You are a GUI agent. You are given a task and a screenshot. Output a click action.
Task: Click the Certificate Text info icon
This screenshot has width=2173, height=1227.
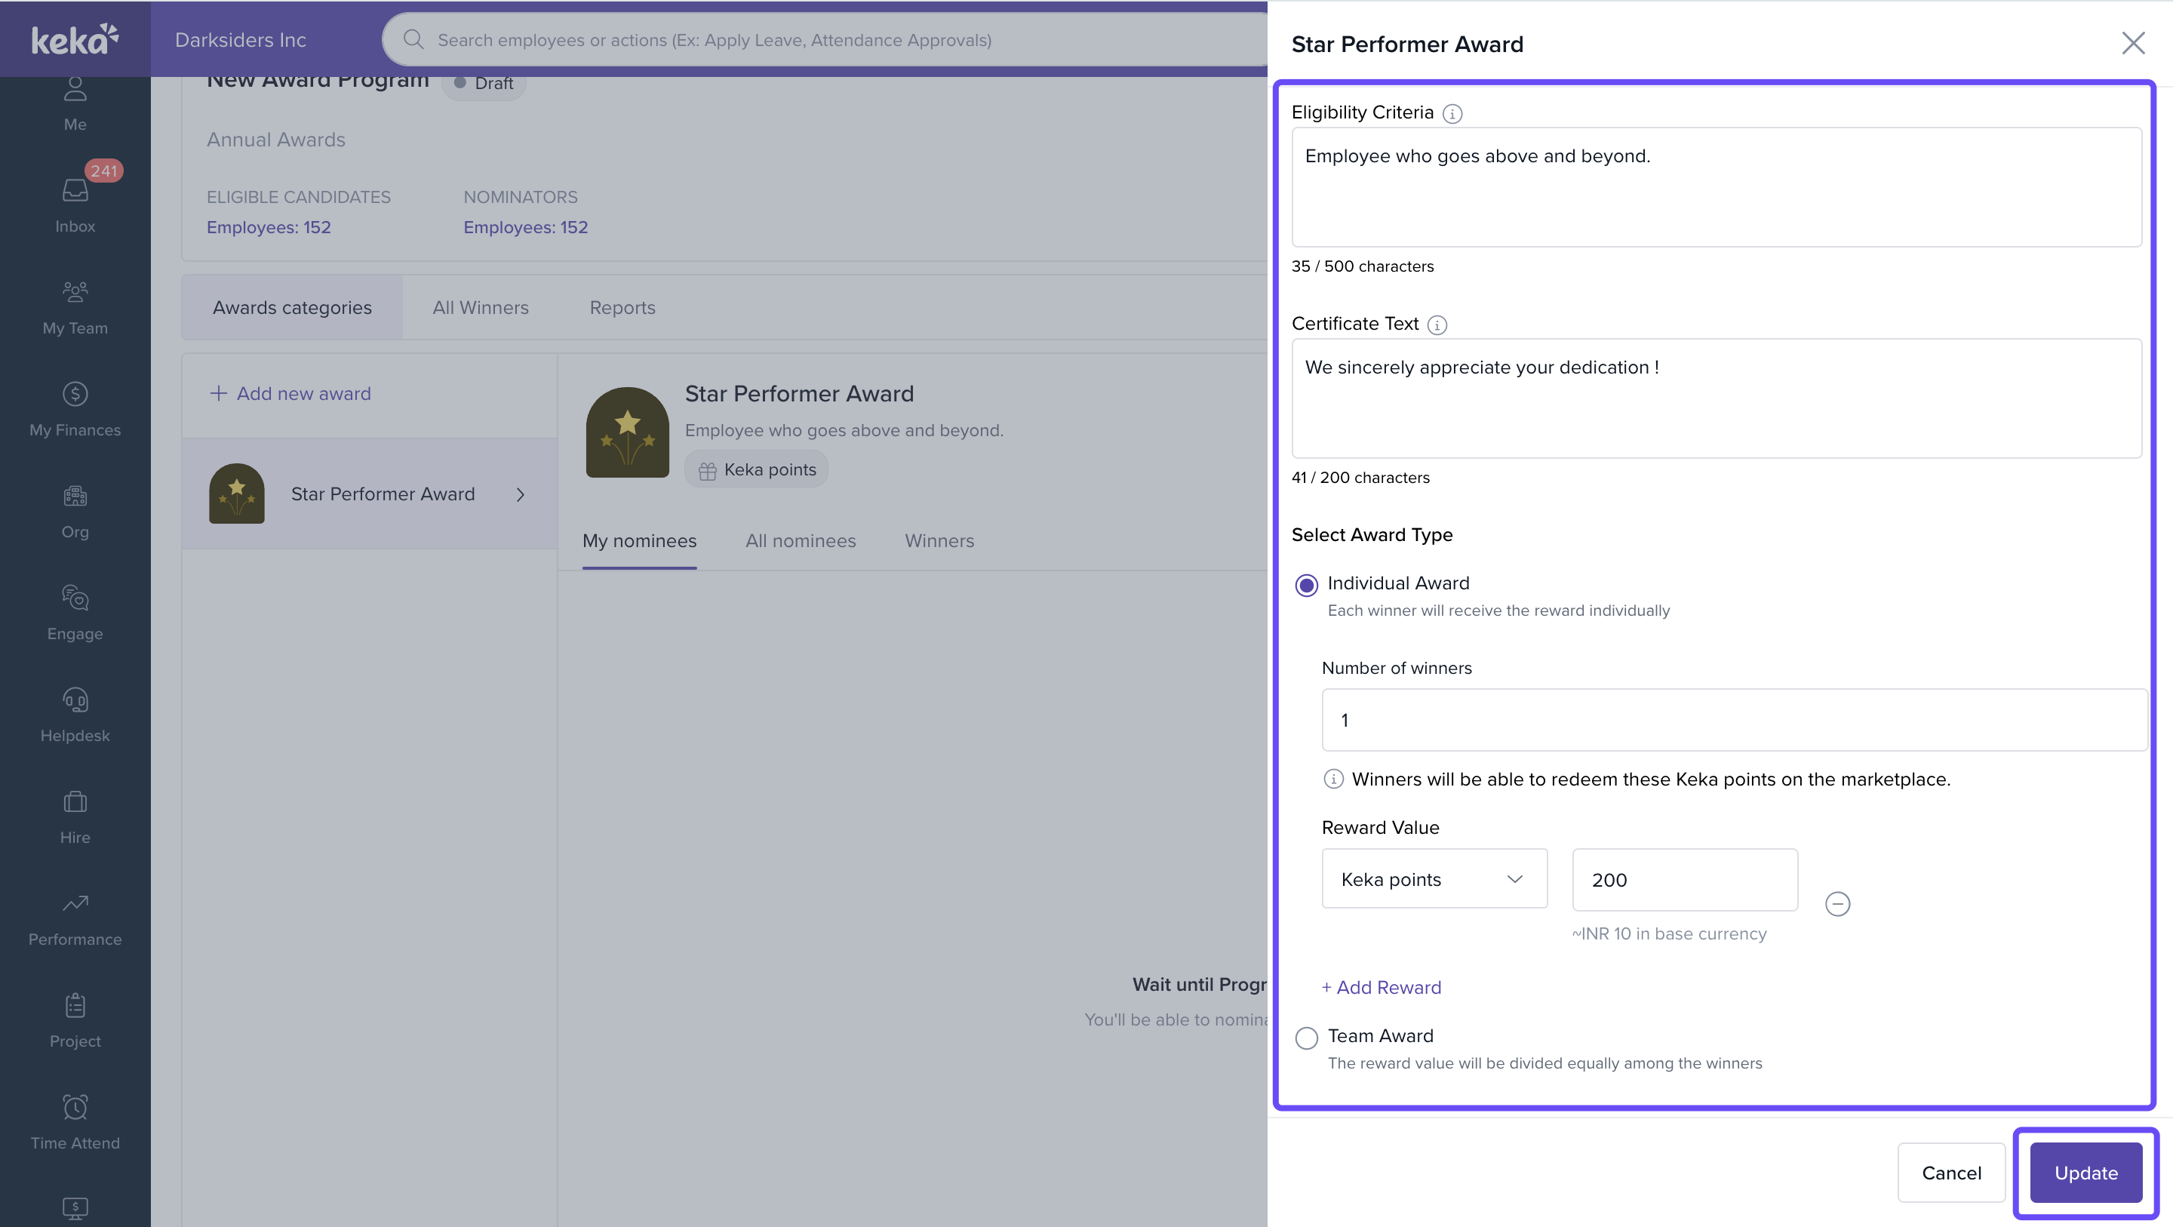(1437, 325)
